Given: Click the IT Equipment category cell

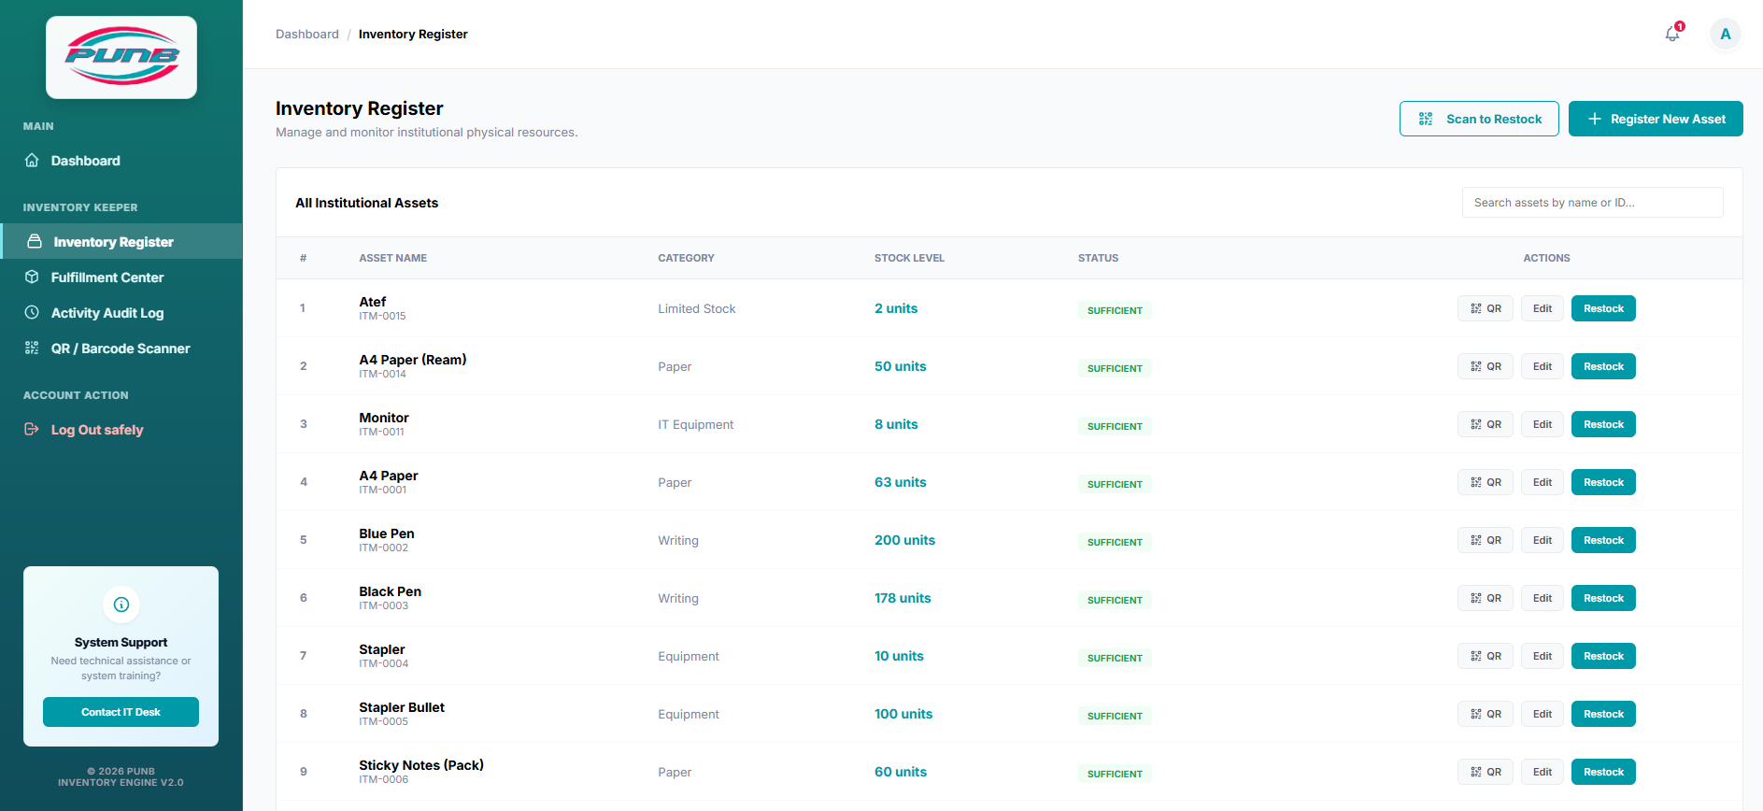Looking at the screenshot, I should pyautogui.click(x=696, y=424).
